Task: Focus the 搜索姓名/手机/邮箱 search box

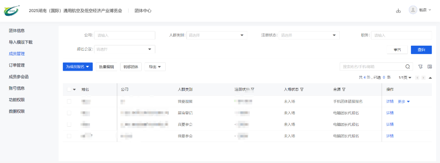Action: click(x=372, y=67)
